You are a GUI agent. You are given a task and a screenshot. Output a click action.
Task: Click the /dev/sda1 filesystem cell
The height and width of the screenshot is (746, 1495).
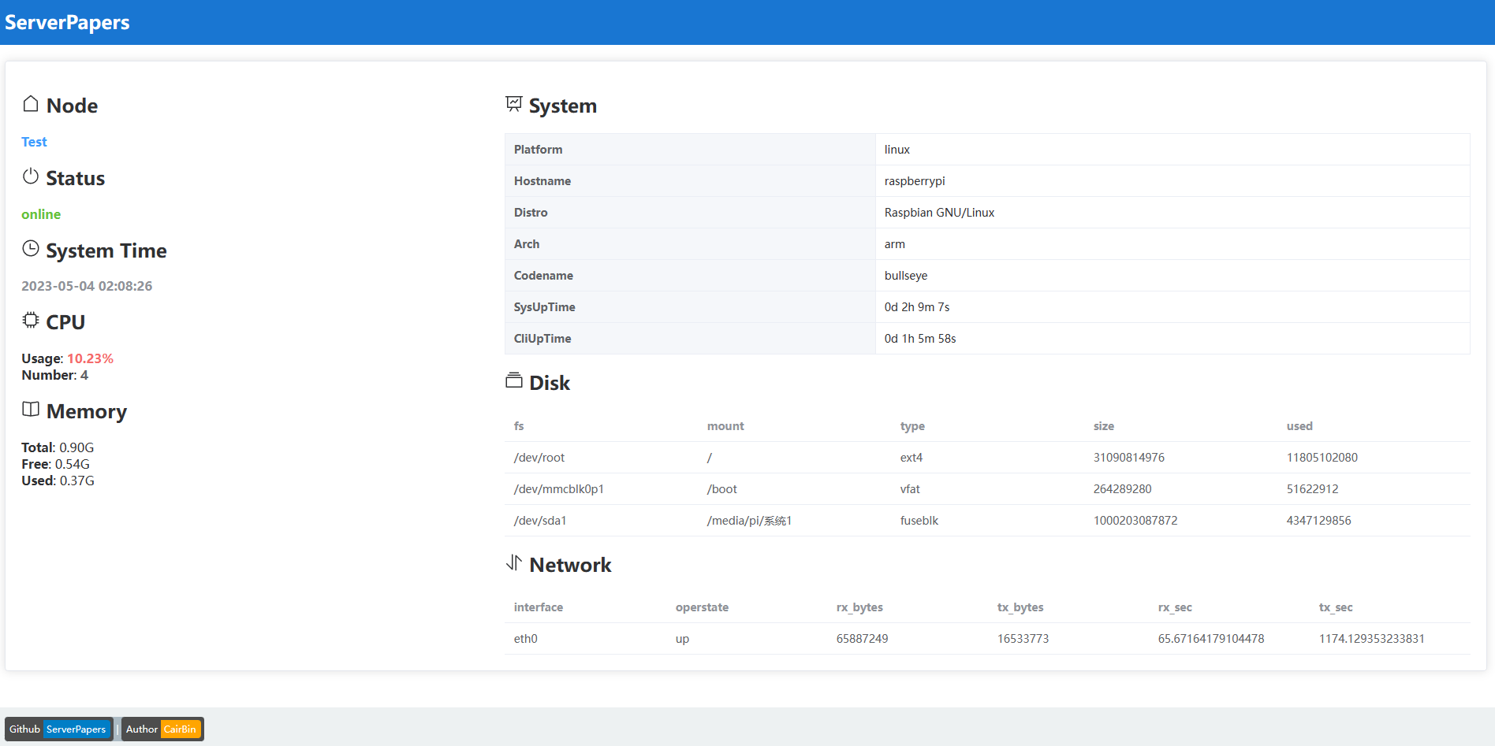[540, 521]
